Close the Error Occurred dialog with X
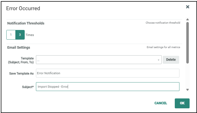197x113 pixels. click(x=188, y=7)
